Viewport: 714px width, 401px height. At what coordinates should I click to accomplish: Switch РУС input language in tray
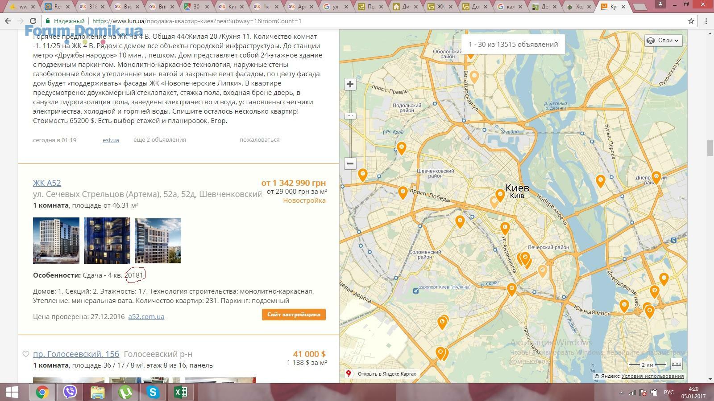tap(668, 393)
